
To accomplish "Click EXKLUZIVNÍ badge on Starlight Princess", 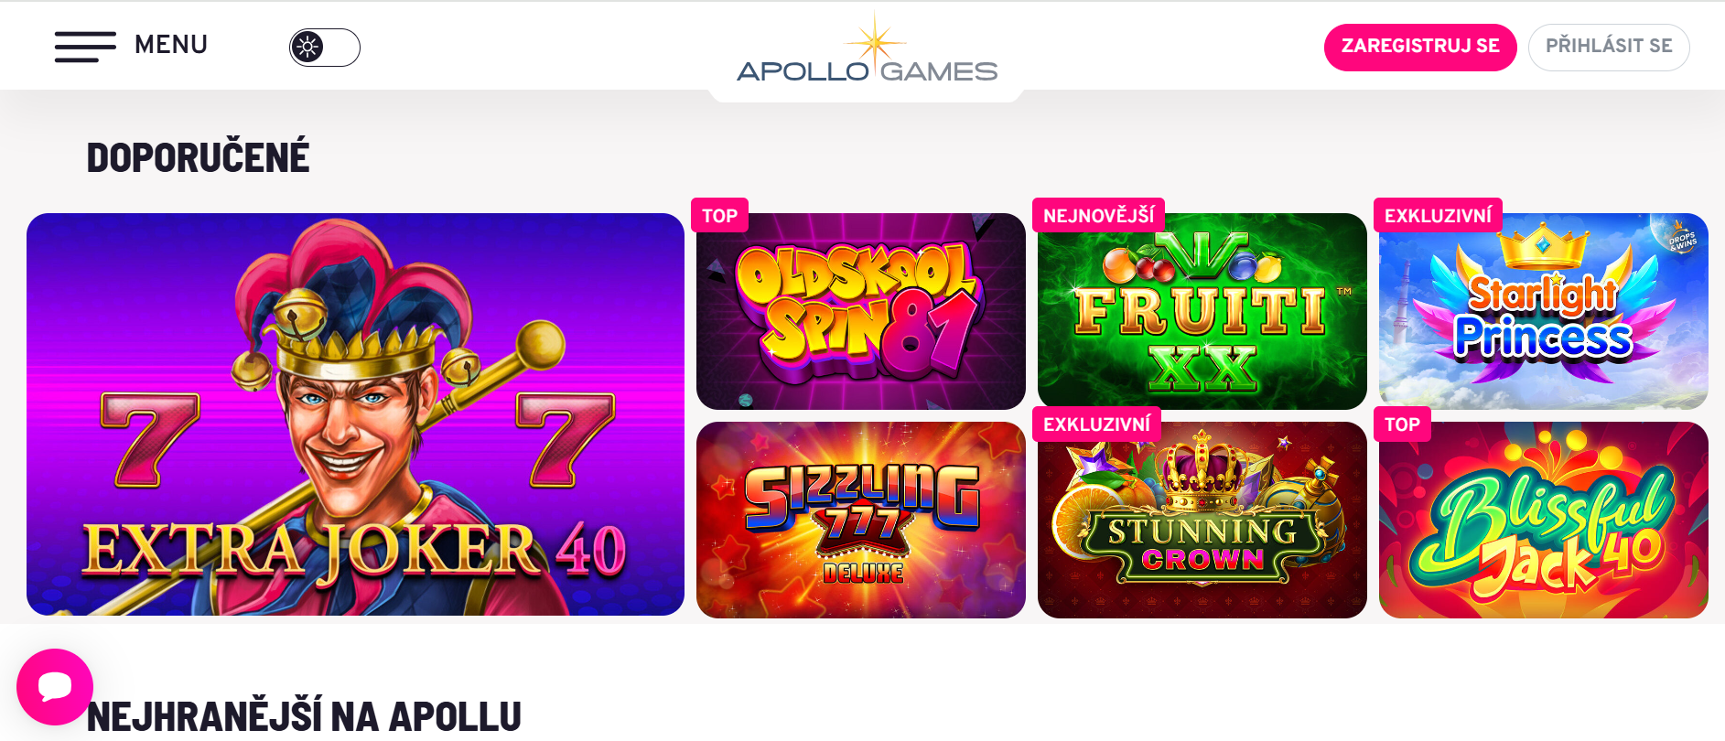I will pyautogui.click(x=1438, y=216).
